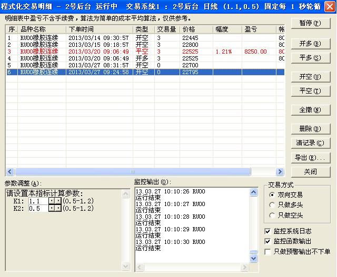
Task: Click the monitor output vertical scrollbar thumb
Action: pyautogui.click(x=254, y=252)
